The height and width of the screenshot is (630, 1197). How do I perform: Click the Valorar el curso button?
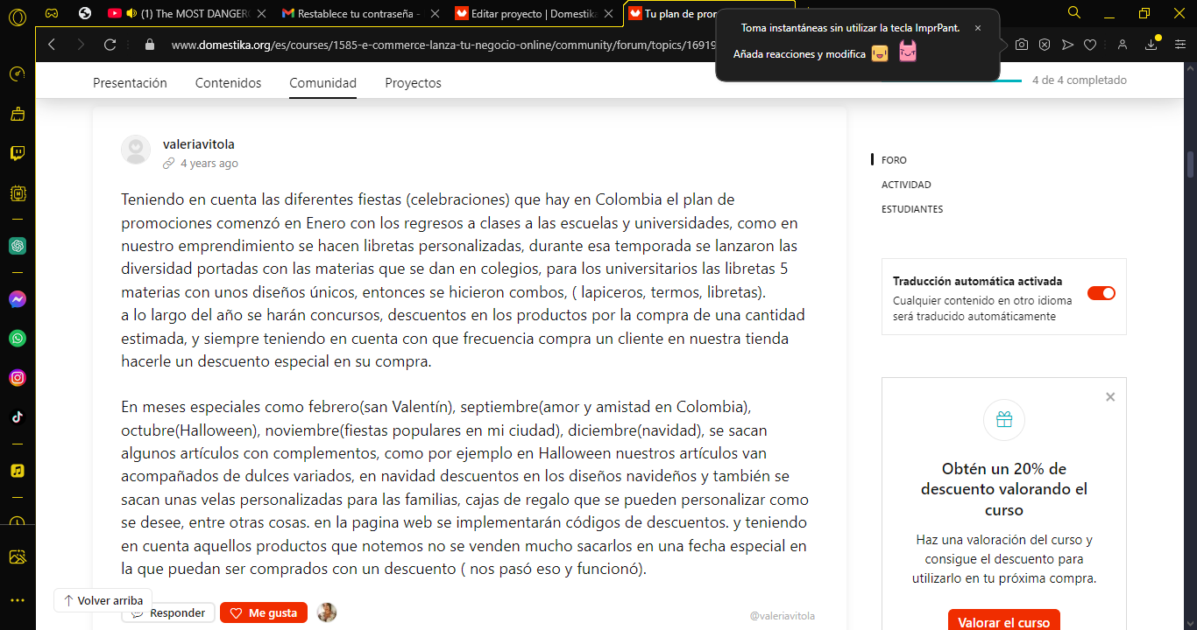pos(1004,622)
